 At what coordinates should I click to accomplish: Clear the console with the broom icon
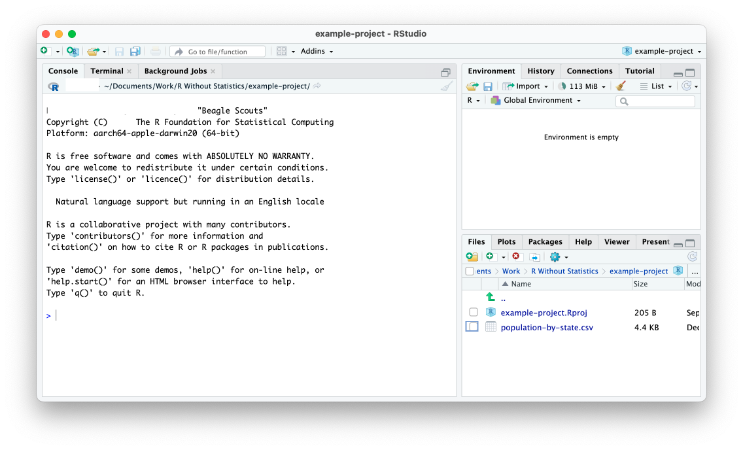coord(446,86)
